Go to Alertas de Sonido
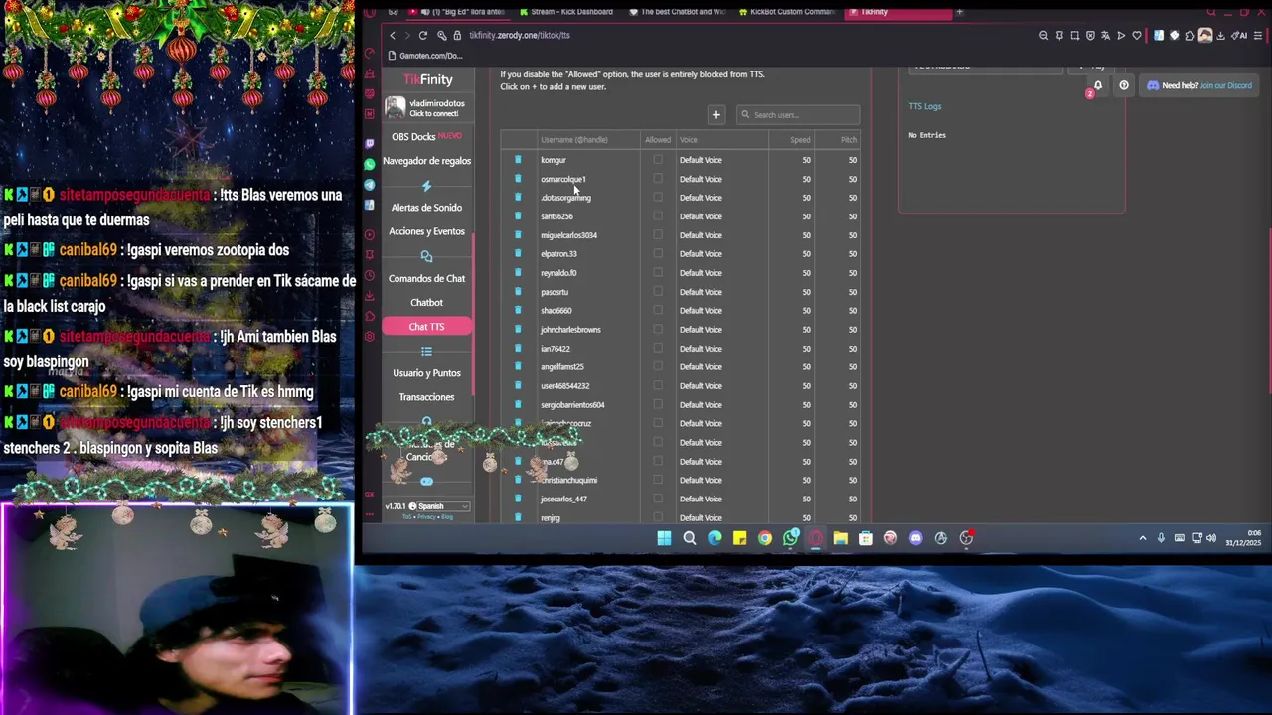This screenshot has height=715, width=1272. [426, 208]
